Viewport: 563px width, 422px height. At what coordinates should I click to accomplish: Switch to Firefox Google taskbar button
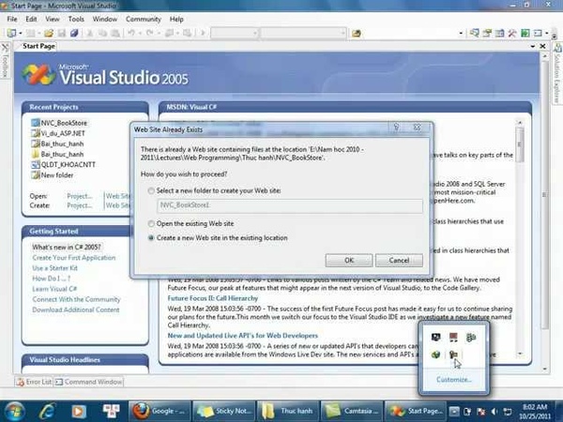(x=160, y=412)
